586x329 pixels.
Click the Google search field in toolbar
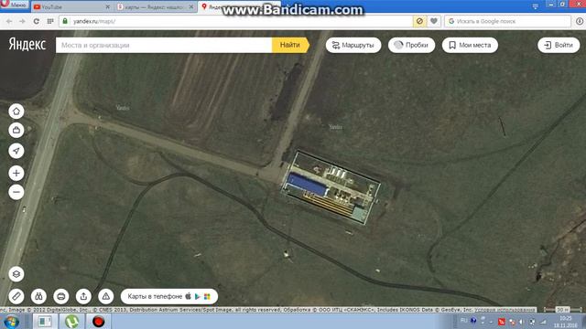point(507,21)
